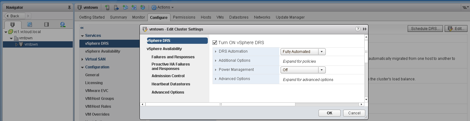Switch to VMs and Templates navigator view
Image resolution: width=470 pixels, height=121 pixels.
click(x=30, y=24)
